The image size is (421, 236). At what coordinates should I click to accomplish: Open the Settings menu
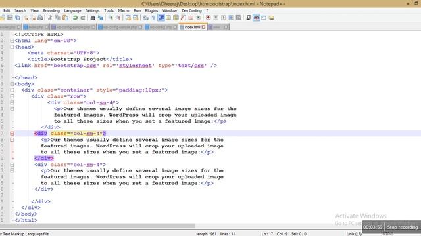click(92, 10)
